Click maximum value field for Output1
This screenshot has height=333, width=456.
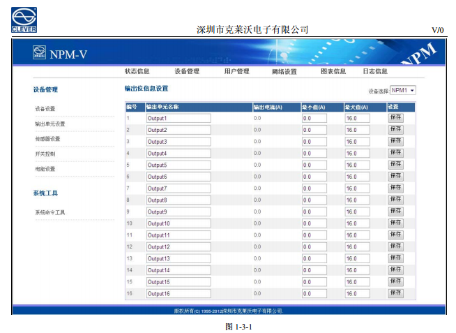click(x=358, y=118)
